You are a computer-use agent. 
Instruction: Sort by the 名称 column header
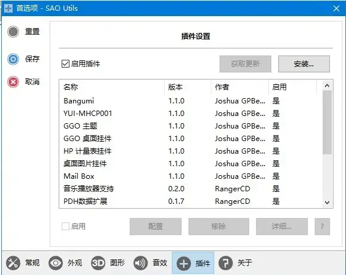[x=112, y=87]
